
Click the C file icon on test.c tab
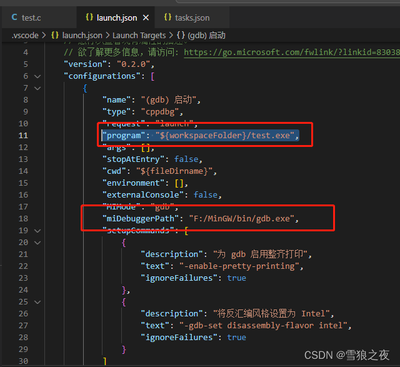(14, 18)
